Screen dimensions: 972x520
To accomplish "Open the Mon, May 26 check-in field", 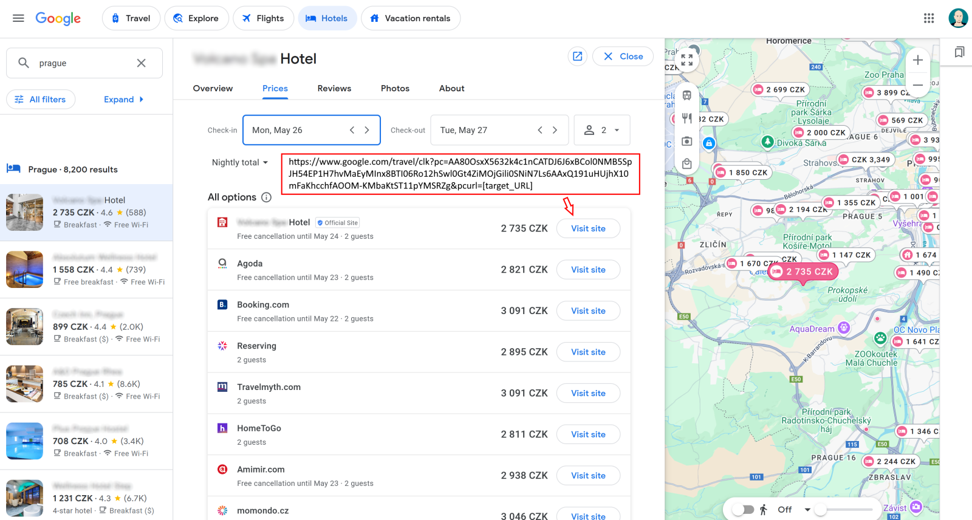I will pos(312,130).
